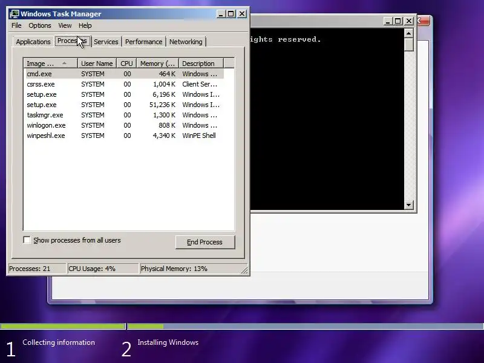Select setup.exe using 51,236 K
Viewport: 484px width, 363px height.
[x=125, y=105]
